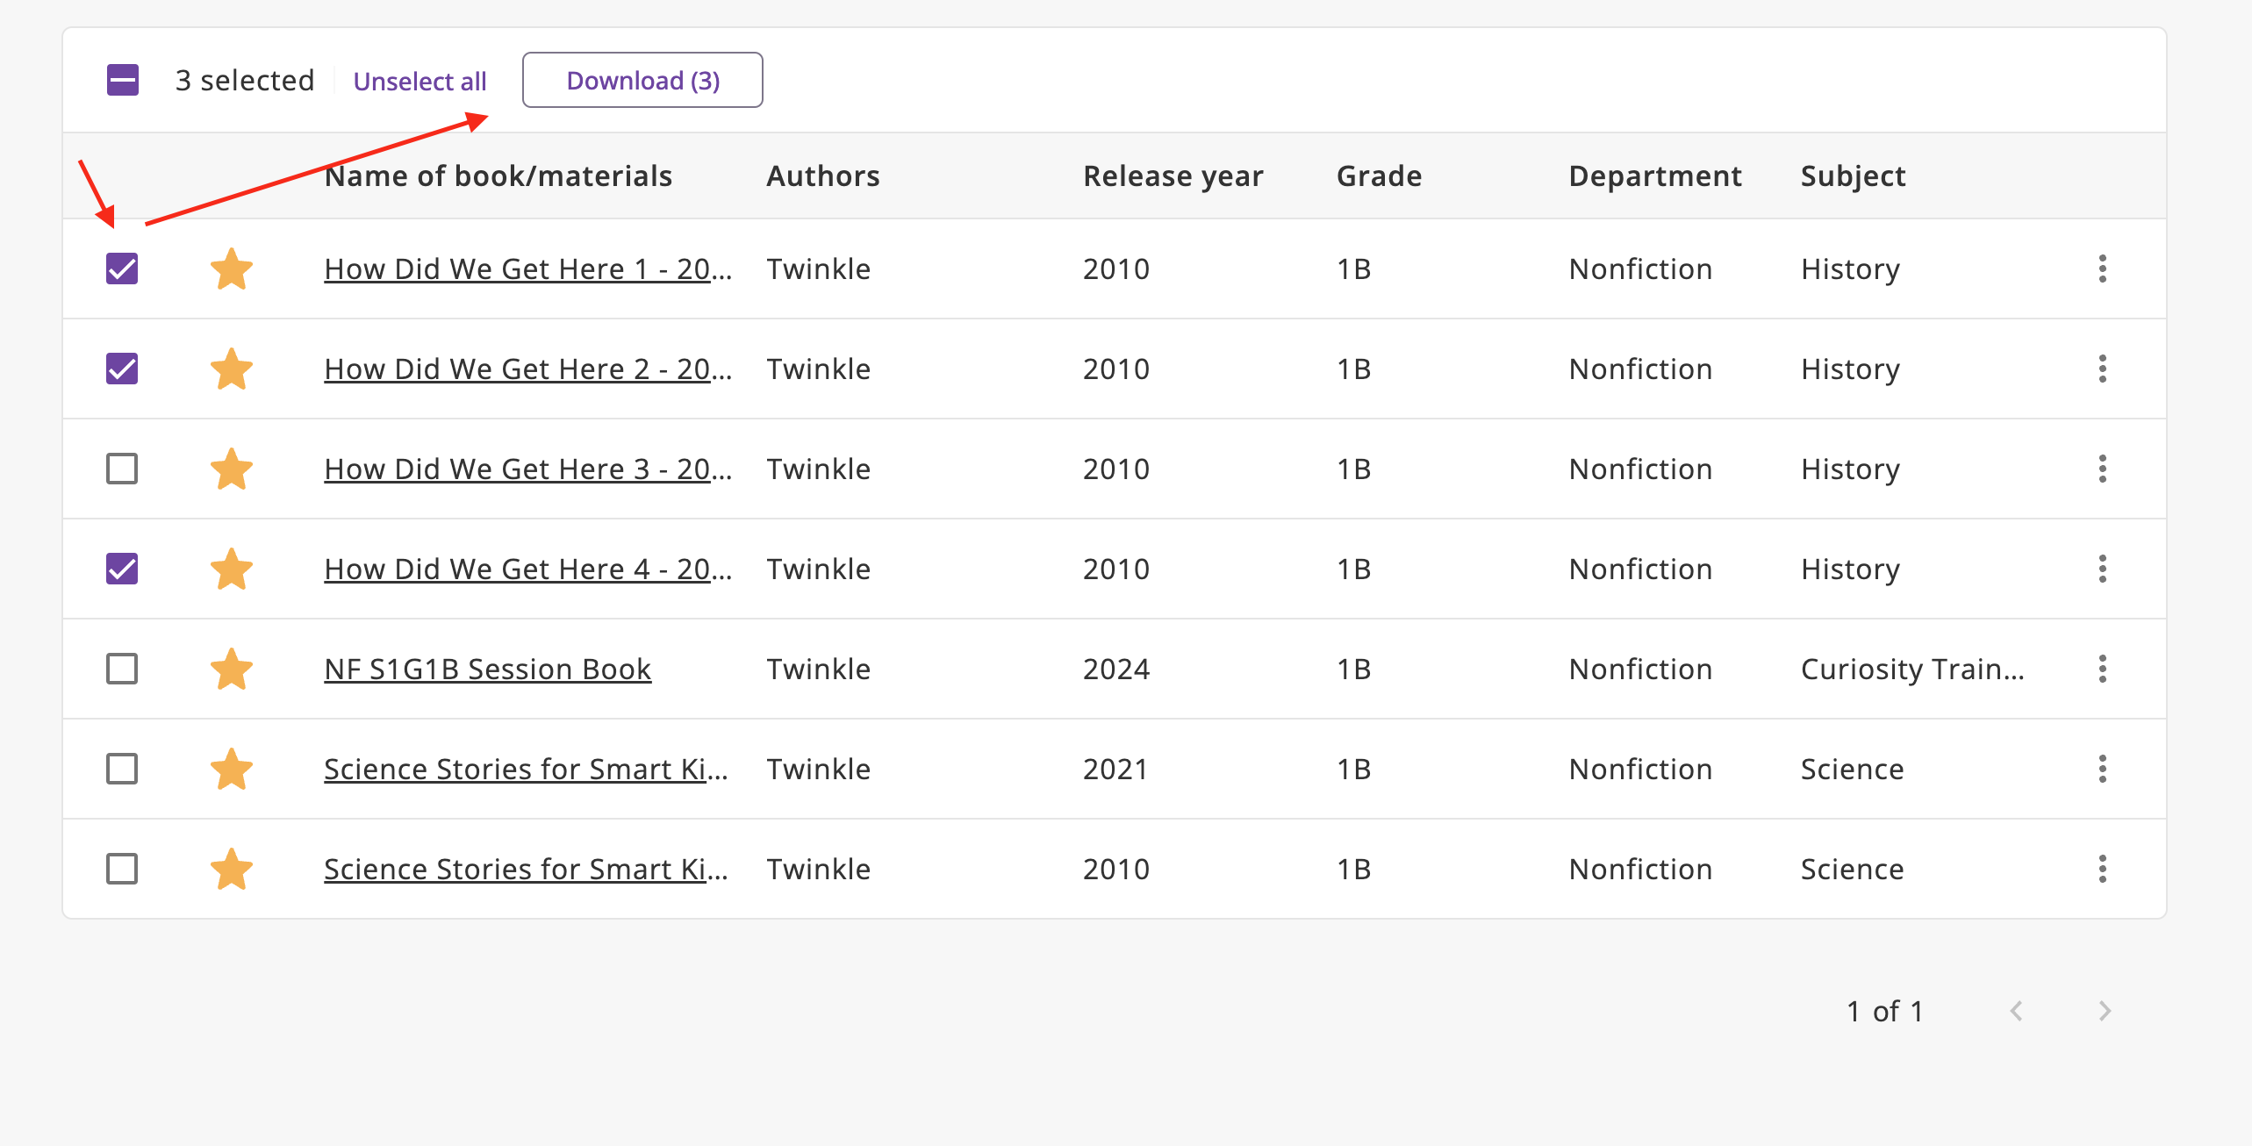Toggle star for How Did We Get Here 3
This screenshot has height=1146, width=2252.
tap(232, 469)
